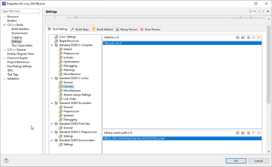Screen dimensions: 272x167
Task: Open the Help dialog via question mark icon
Action: pyautogui.click(x=6, y=160)
